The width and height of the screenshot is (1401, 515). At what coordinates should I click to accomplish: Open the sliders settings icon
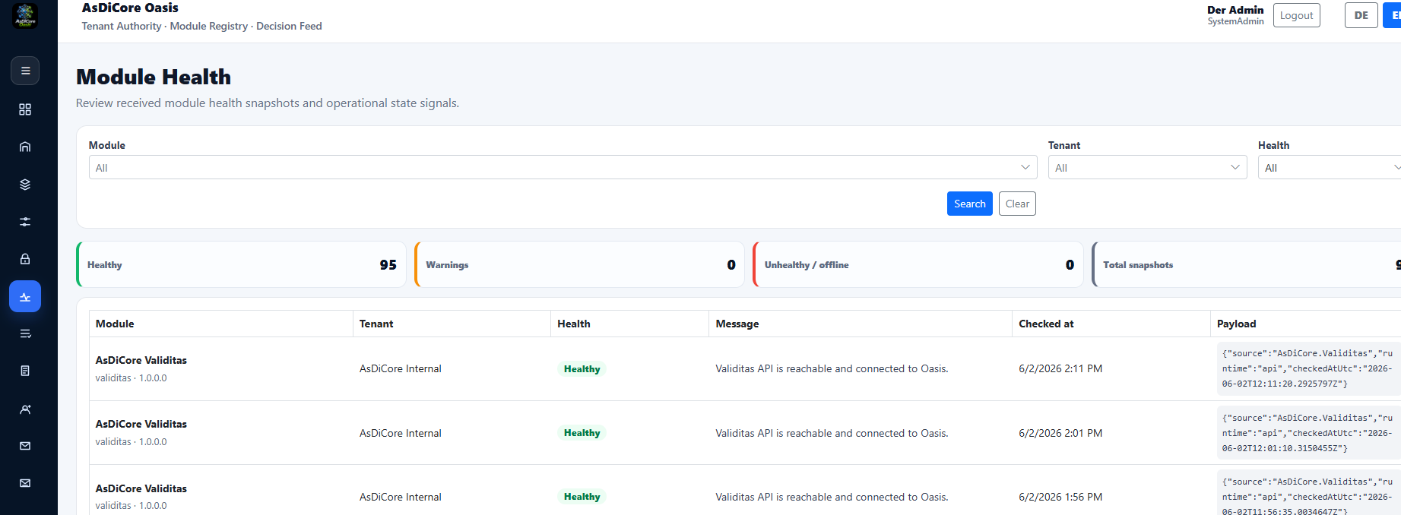coord(25,222)
